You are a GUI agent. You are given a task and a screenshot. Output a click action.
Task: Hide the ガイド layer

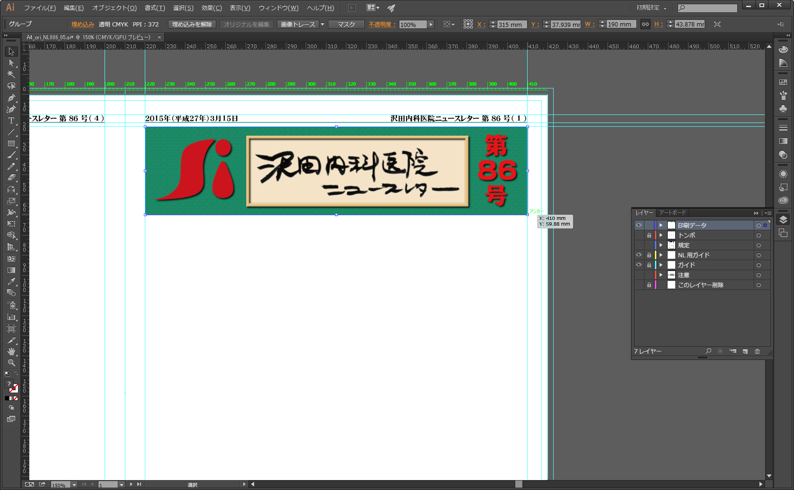639,265
